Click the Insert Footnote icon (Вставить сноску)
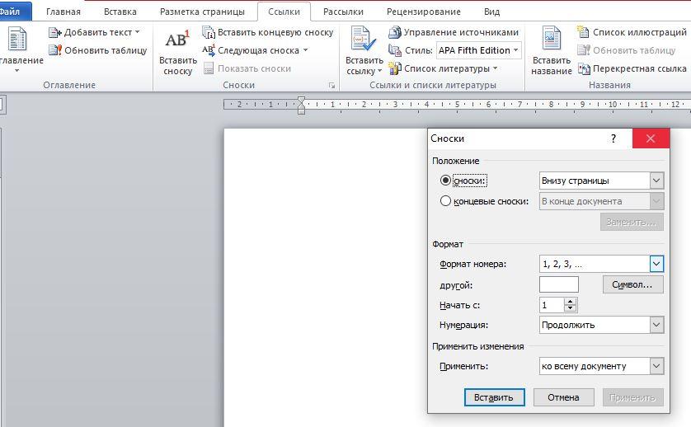The width and height of the screenshot is (691, 427). pos(177,41)
